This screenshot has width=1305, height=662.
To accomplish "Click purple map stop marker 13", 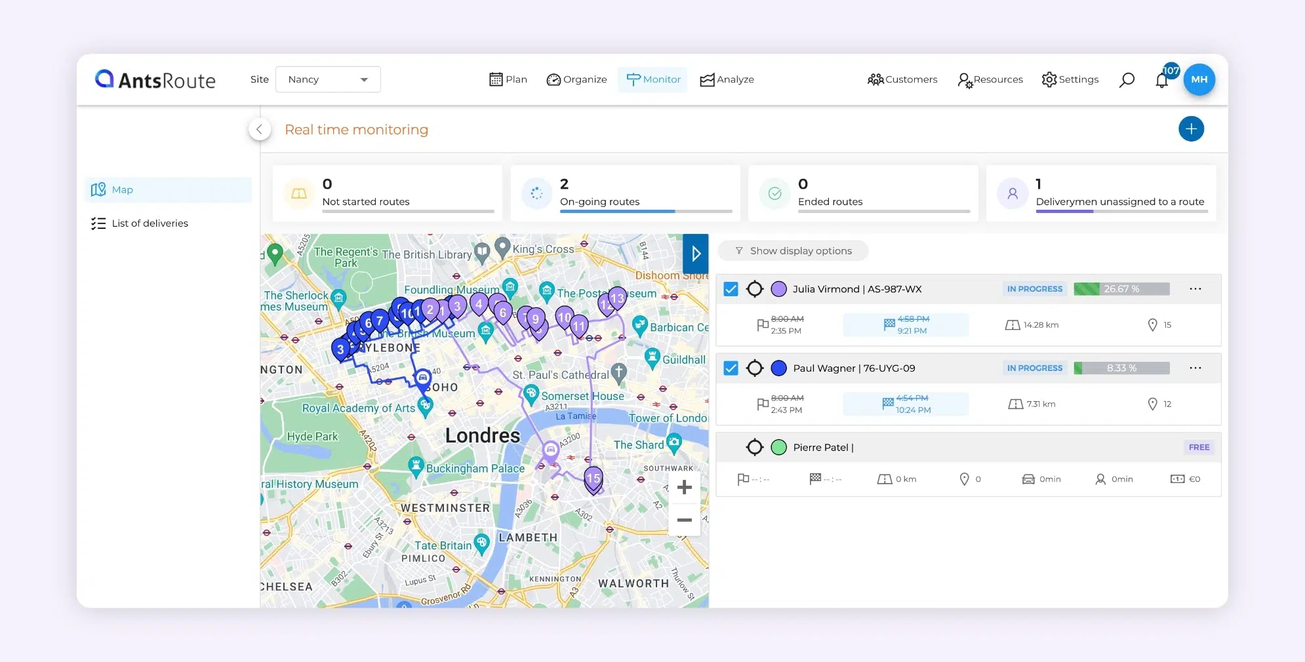I will click(x=617, y=300).
